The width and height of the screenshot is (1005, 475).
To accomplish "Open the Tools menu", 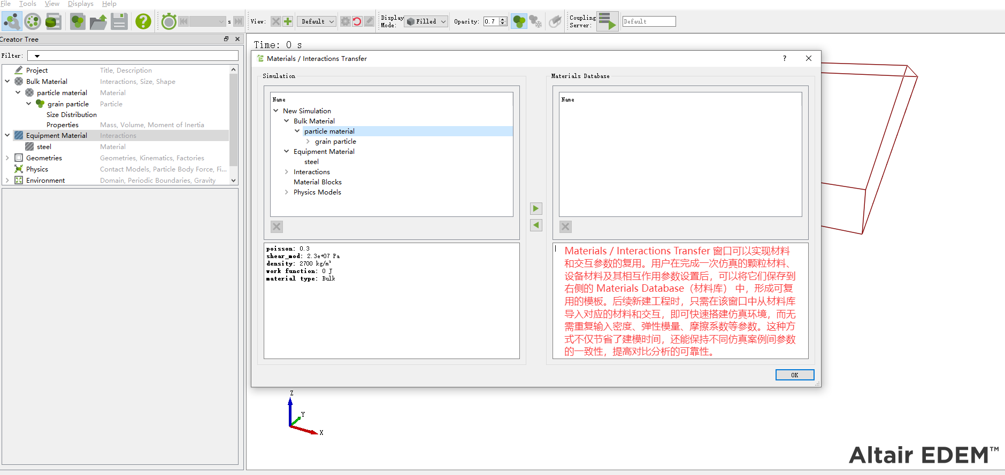I will pyautogui.click(x=28, y=4).
